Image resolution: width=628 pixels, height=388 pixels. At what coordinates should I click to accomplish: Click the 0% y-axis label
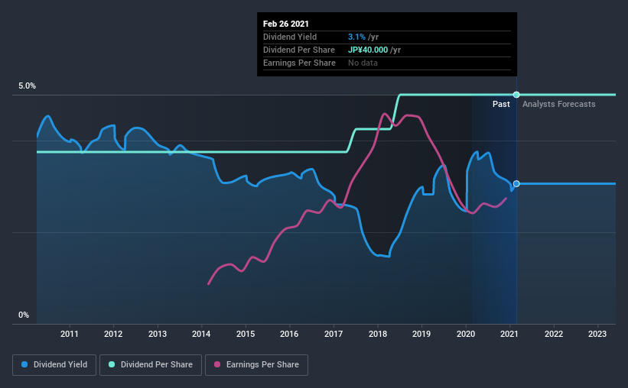24,315
